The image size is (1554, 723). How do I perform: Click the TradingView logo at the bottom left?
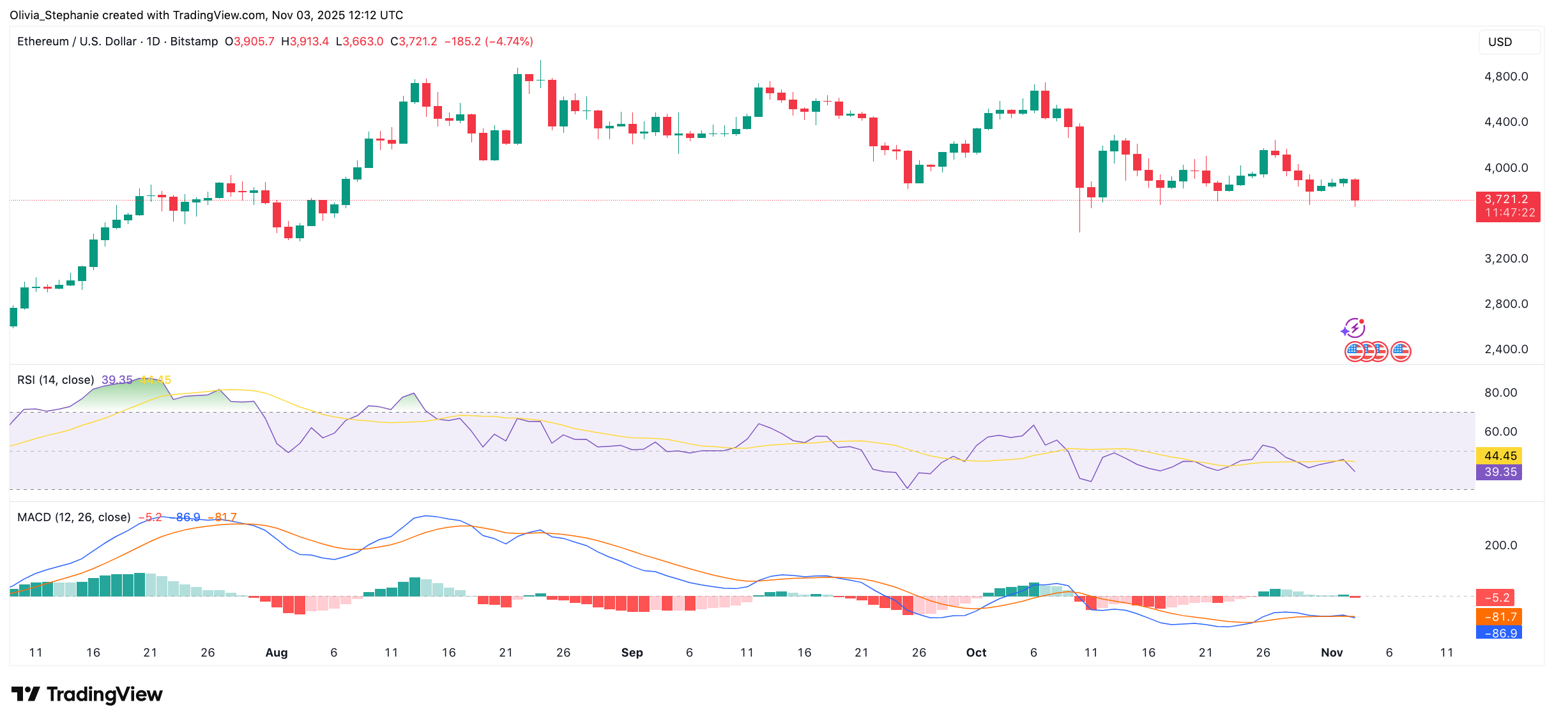tap(88, 694)
